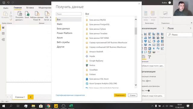The height and width of the screenshot is (109, 193).
Task: Click the Отмена button
Action: click(132, 95)
